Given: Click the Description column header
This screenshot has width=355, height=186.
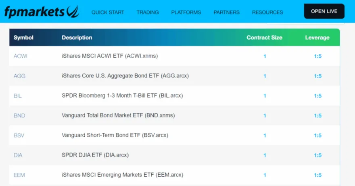Looking at the screenshot, I should coord(77,38).
